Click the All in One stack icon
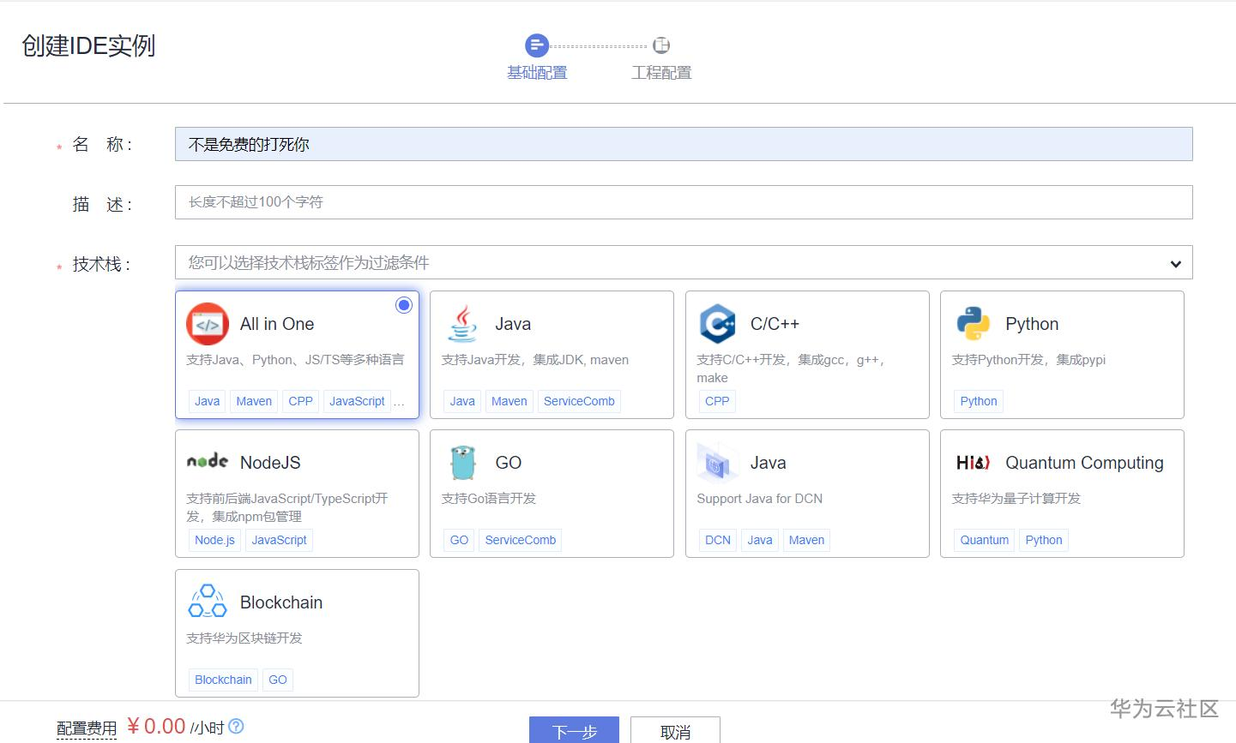1236x743 pixels. pyautogui.click(x=207, y=324)
